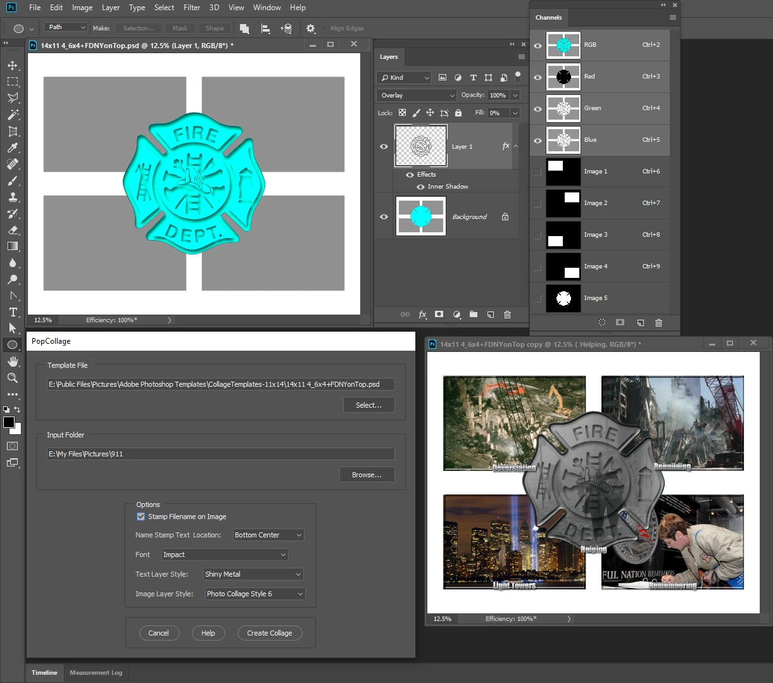Open path options gear in options bar
Screen dimensions: 773x683
[310, 28]
